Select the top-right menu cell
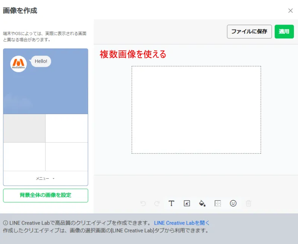 [x=67, y=128]
